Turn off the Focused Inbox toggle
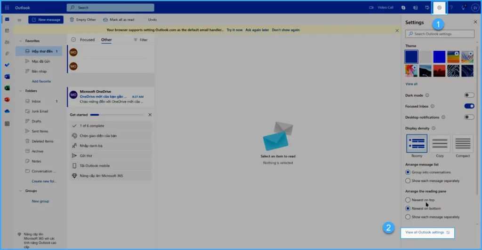 point(469,106)
